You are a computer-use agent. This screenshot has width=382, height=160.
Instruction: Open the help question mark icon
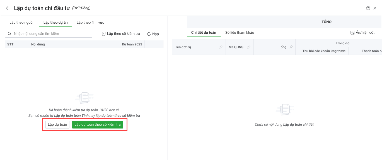(368, 8)
